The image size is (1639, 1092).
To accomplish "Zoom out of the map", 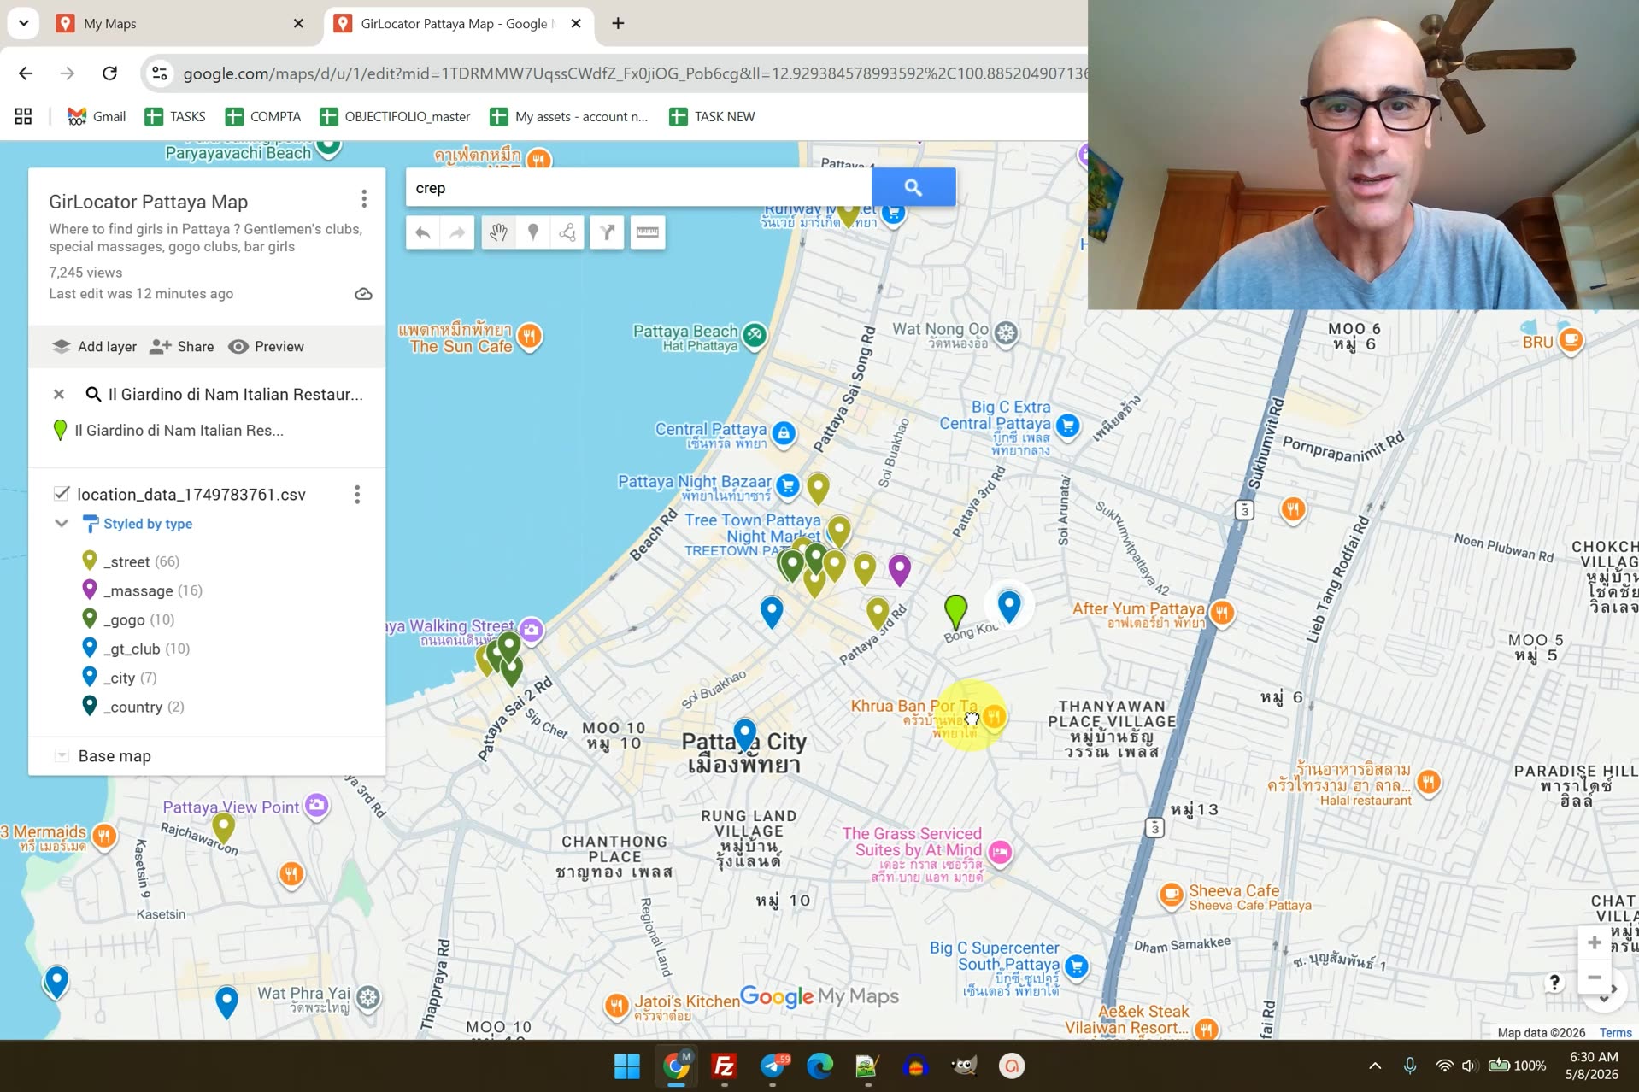I will pyautogui.click(x=1594, y=978).
